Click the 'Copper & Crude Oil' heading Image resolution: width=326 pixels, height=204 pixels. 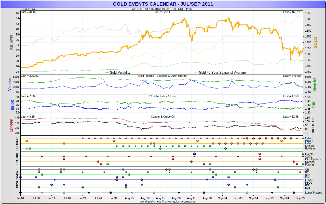tap(163, 117)
